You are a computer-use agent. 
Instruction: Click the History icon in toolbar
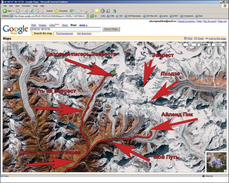point(72,11)
